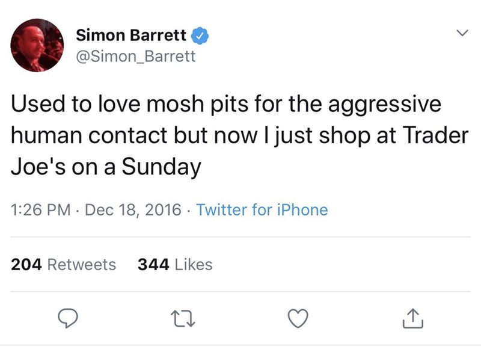Open Simon Barrett's profile picture
The width and height of the screenshot is (481, 355).
click(38, 45)
